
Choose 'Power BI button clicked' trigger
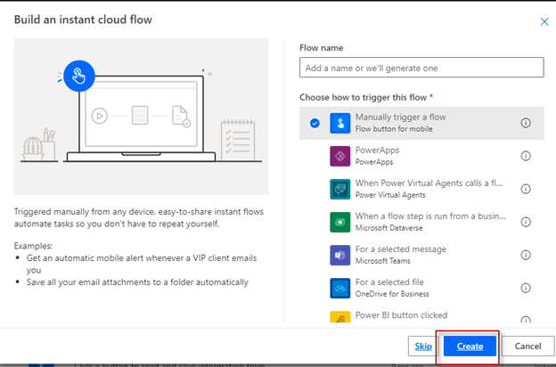401,314
